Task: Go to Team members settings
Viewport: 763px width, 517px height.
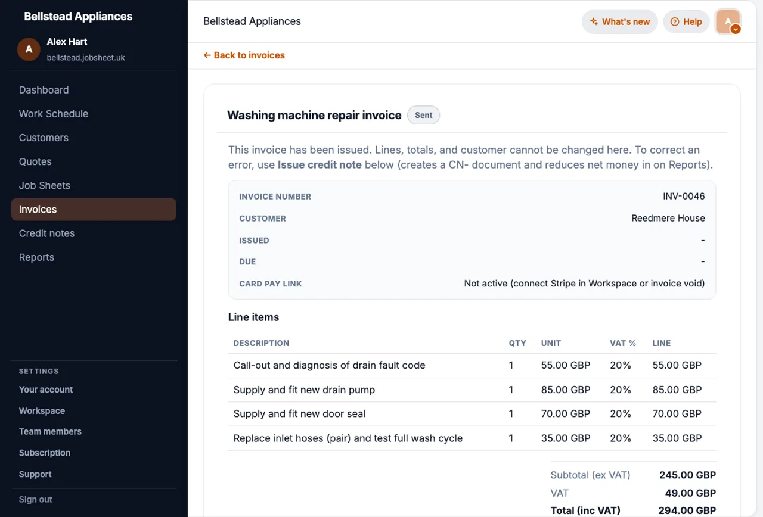Action: tap(50, 432)
